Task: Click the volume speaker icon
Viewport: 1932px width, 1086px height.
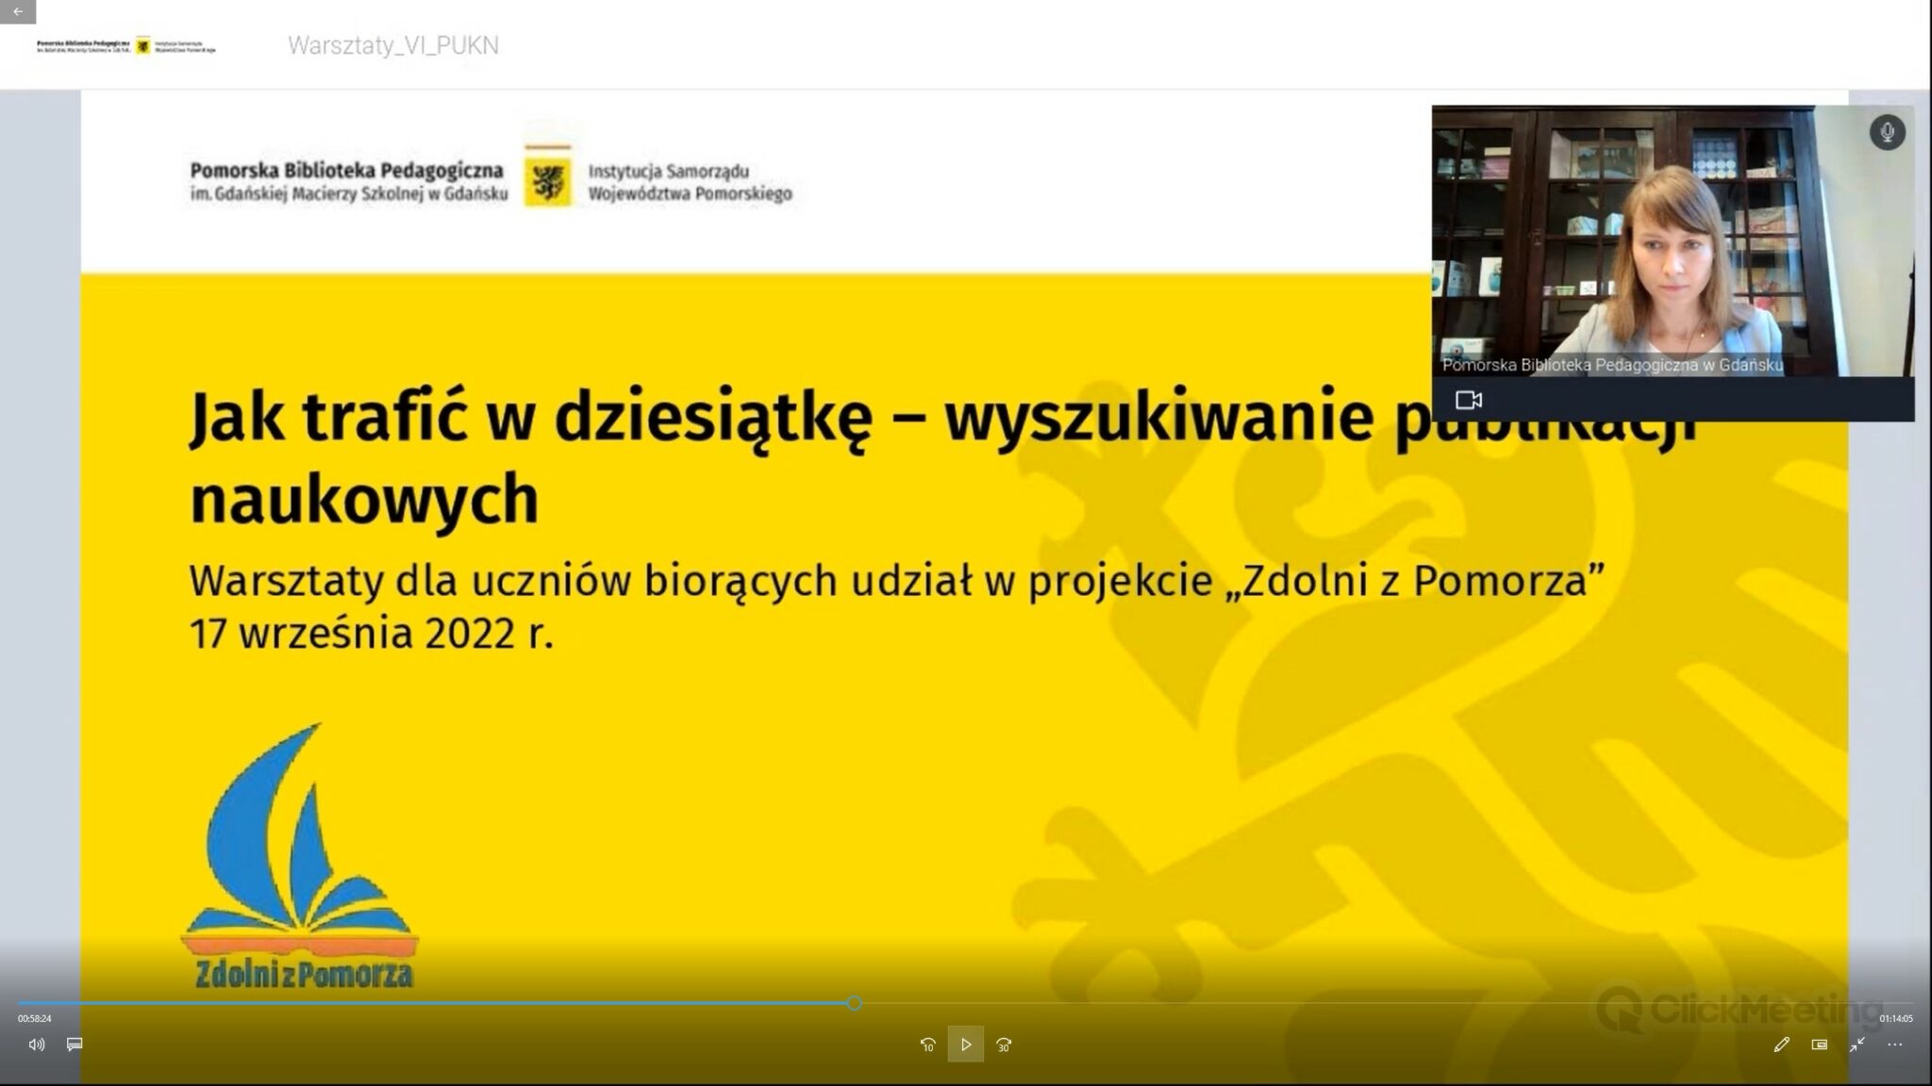Action: point(36,1045)
